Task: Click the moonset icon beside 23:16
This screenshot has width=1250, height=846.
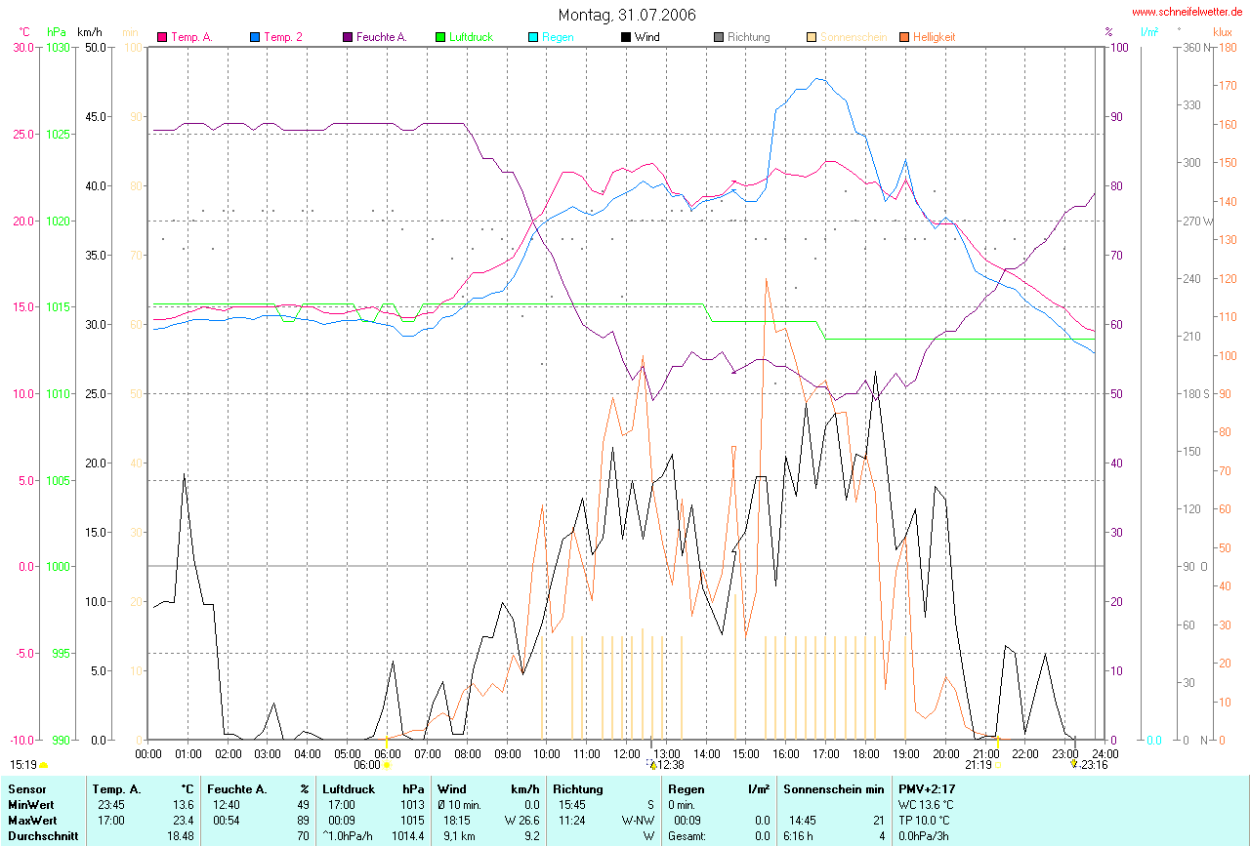Action: [x=1074, y=766]
